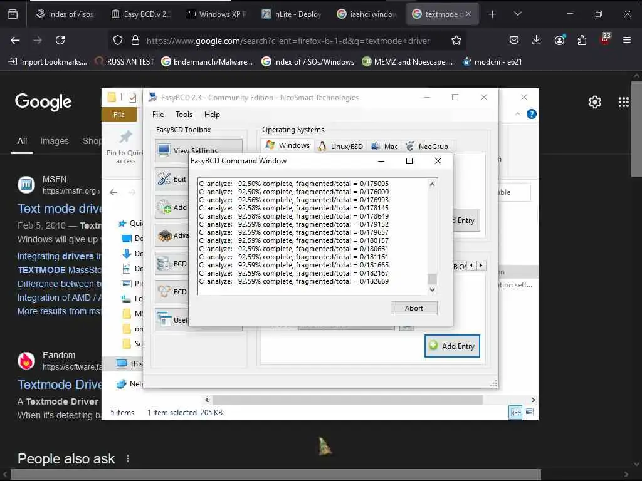This screenshot has height=481, width=642.
Task: Click the File Explorer back arrow
Action: [x=113, y=192]
